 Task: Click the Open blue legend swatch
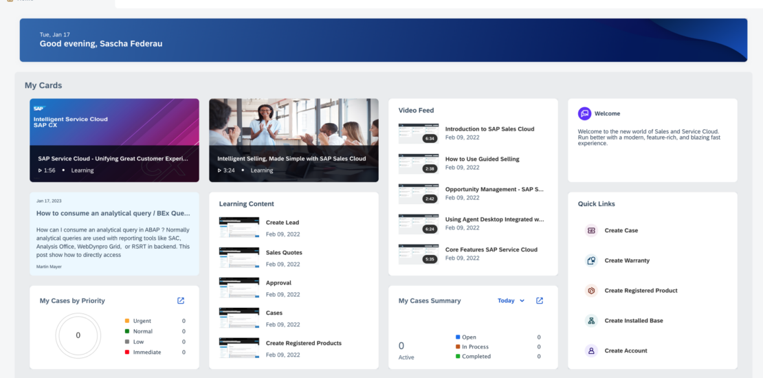tap(458, 337)
